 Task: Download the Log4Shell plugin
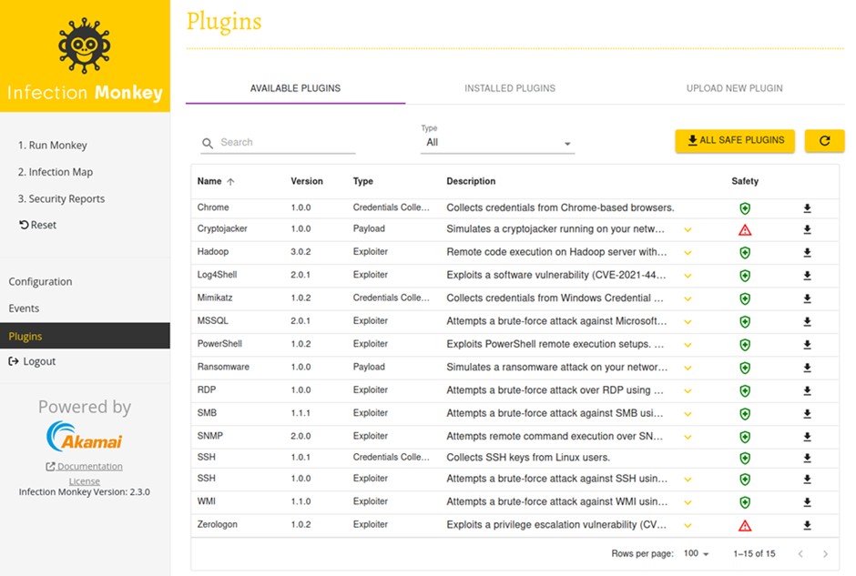point(807,275)
